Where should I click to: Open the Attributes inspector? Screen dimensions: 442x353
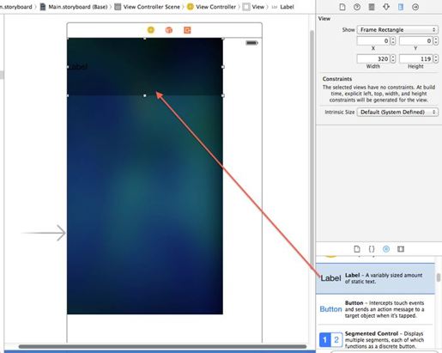[386, 7]
